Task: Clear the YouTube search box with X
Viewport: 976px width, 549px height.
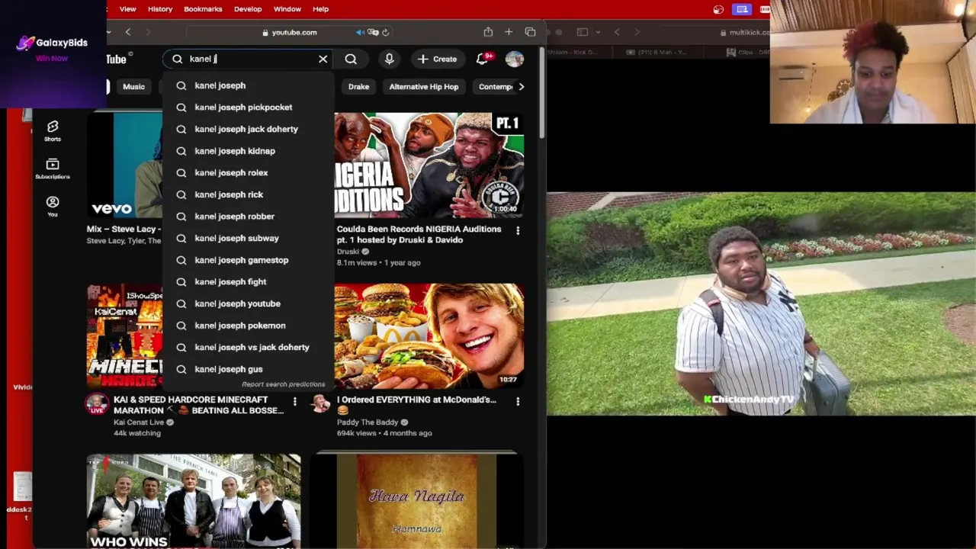Action: (x=323, y=59)
